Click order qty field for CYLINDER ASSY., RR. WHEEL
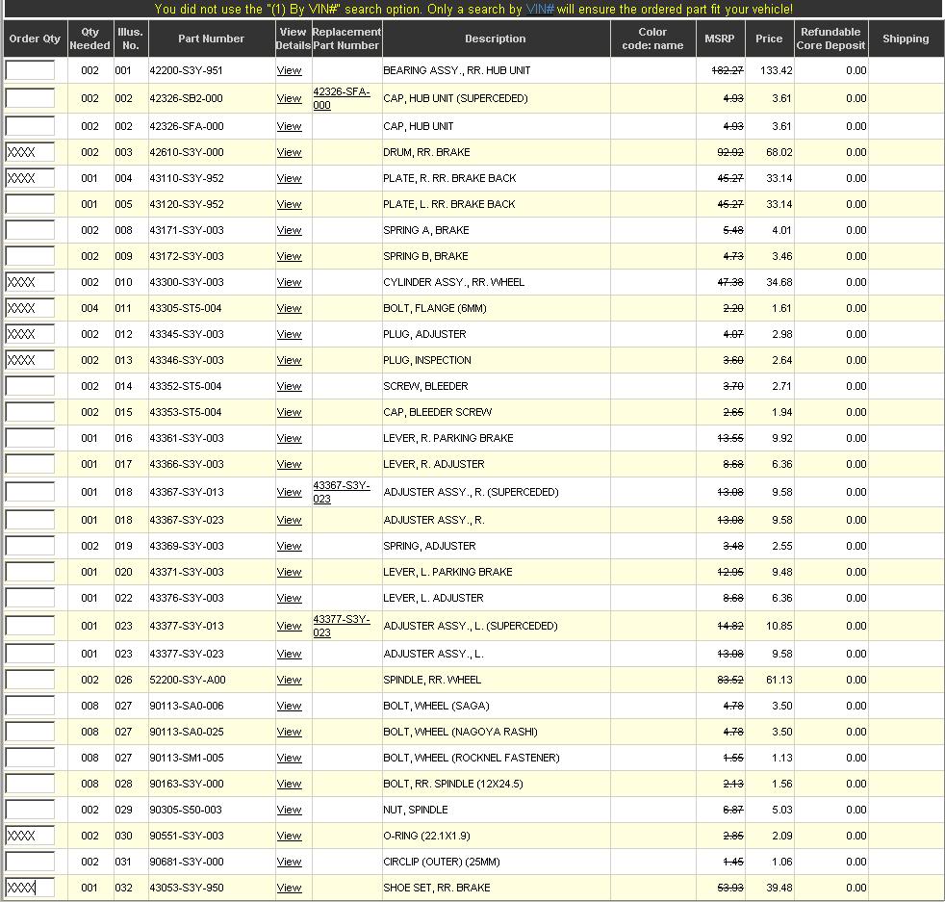 [30, 281]
